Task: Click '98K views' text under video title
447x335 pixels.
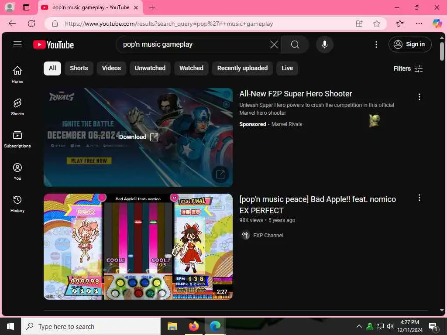Action: [251, 220]
